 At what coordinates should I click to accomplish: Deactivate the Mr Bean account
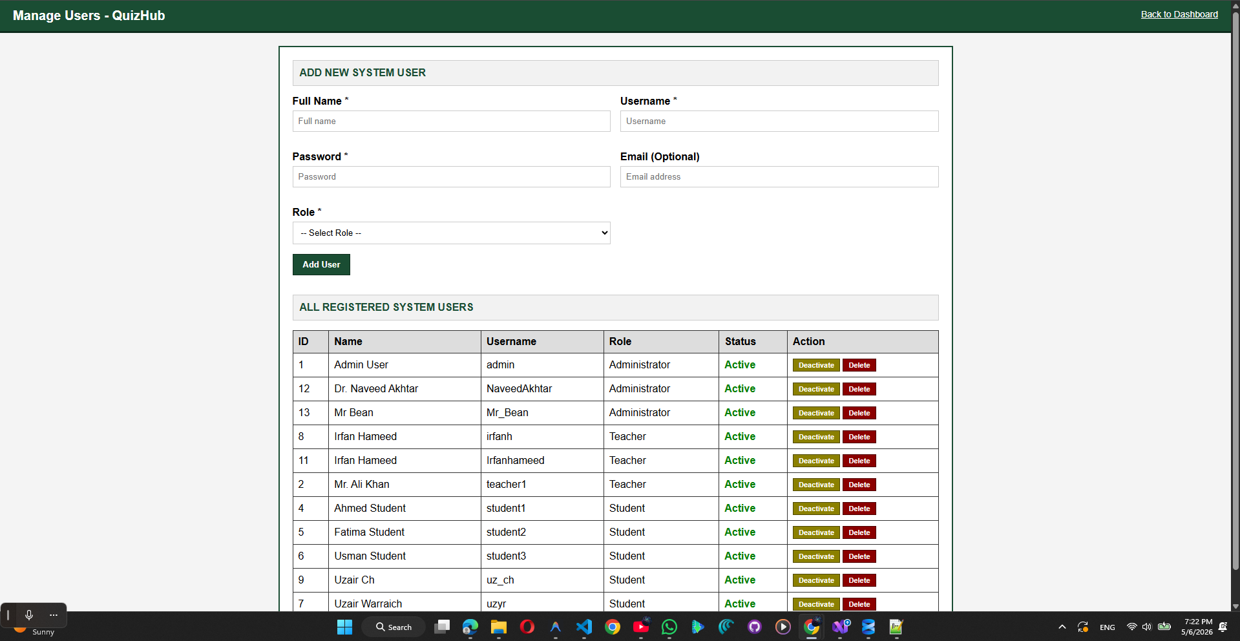click(x=816, y=413)
